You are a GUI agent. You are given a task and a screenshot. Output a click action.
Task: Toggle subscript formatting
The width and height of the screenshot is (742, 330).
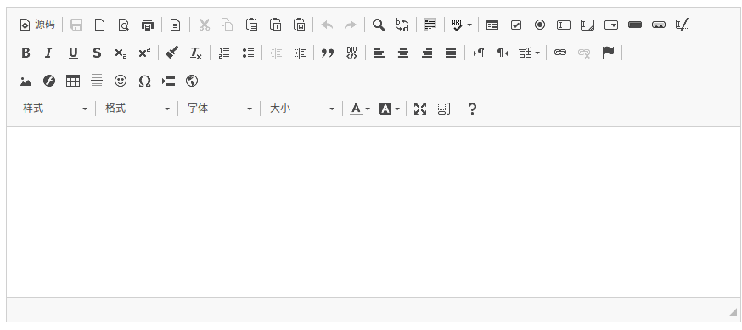point(121,53)
